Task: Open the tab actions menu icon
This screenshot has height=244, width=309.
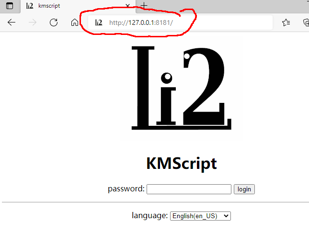Action: pos(10,6)
